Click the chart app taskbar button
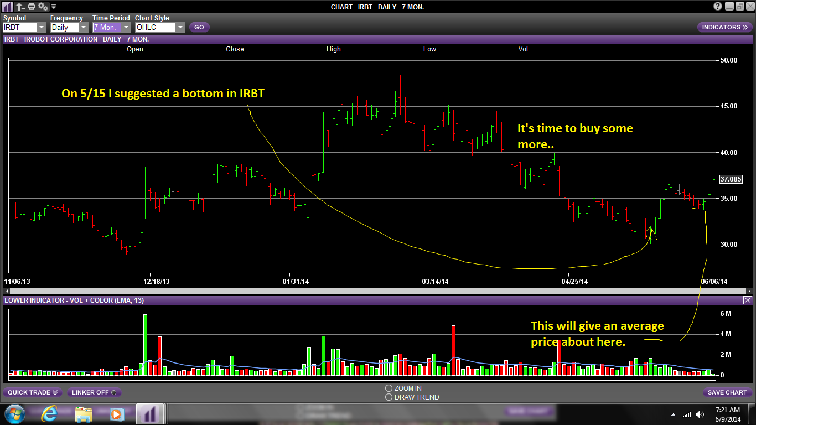Image resolution: width=839 pixels, height=425 pixels. (149, 414)
